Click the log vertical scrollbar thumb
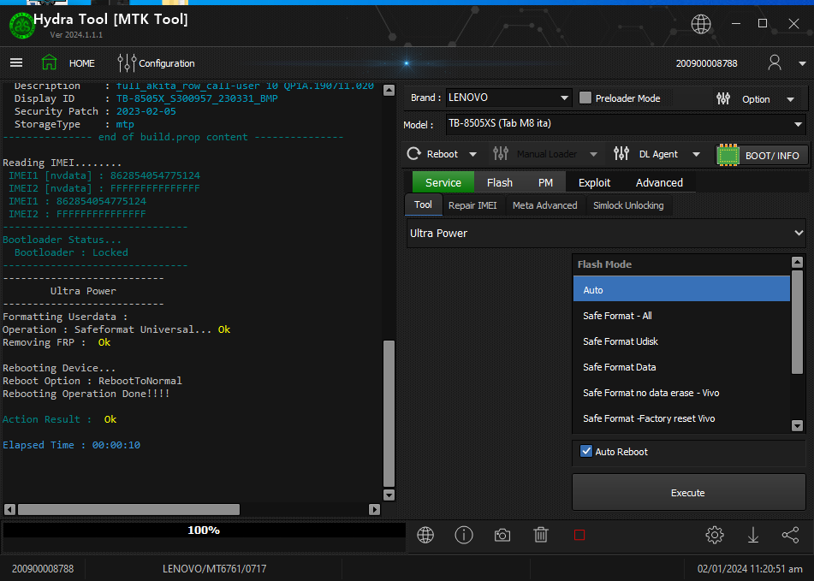The image size is (814, 581). (389, 413)
